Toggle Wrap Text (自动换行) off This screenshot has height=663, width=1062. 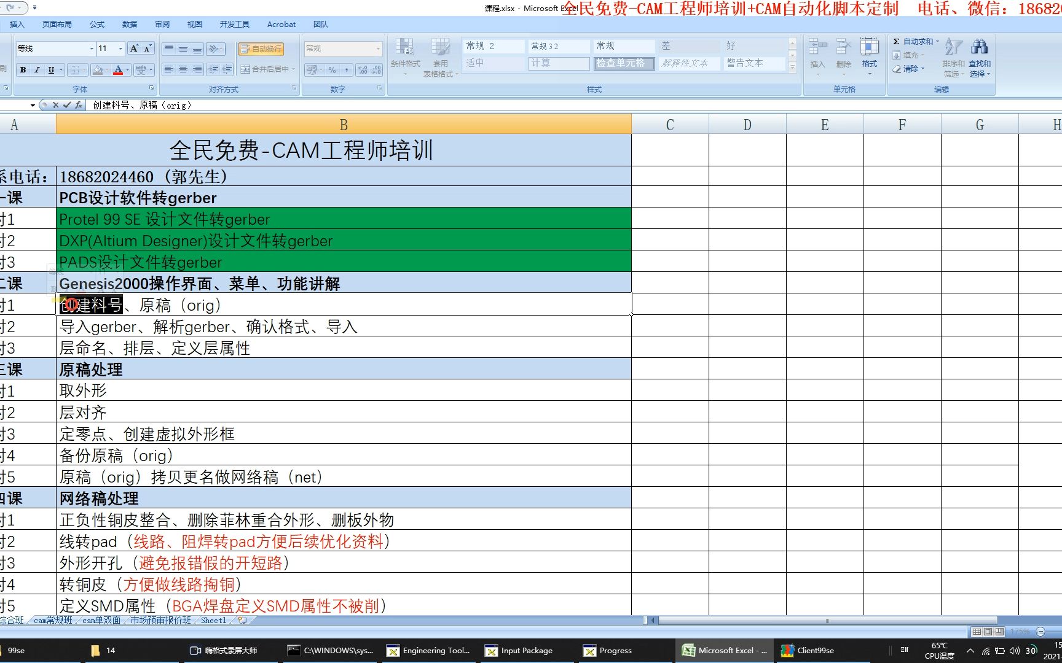pyautogui.click(x=261, y=48)
